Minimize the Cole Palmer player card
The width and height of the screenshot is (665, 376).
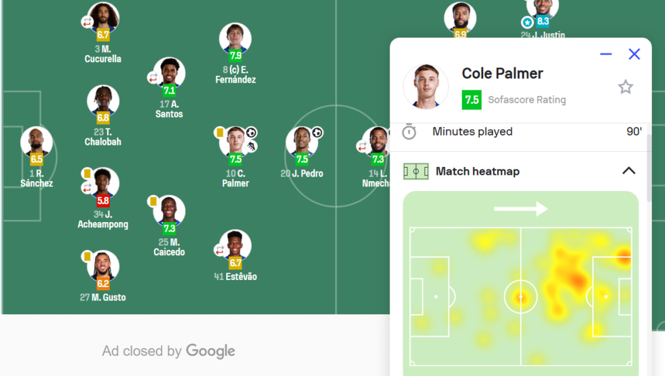[x=606, y=55]
